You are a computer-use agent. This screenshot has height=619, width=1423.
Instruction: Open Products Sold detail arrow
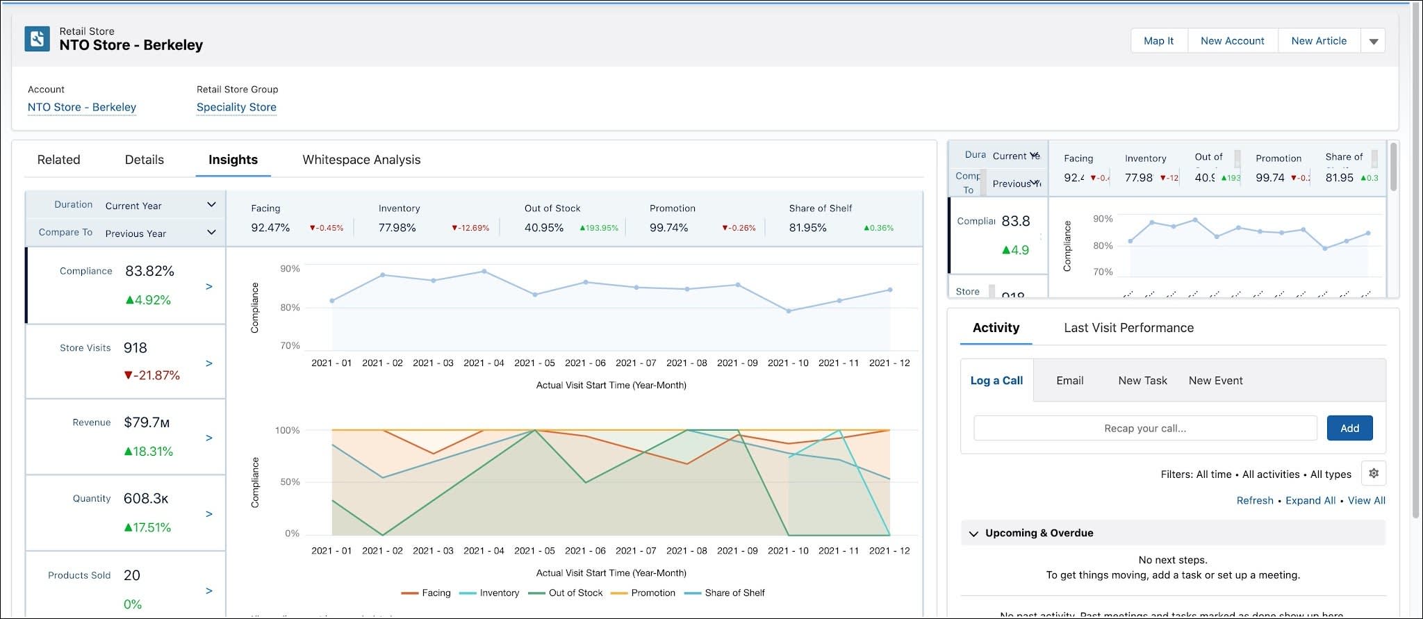pos(209,591)
